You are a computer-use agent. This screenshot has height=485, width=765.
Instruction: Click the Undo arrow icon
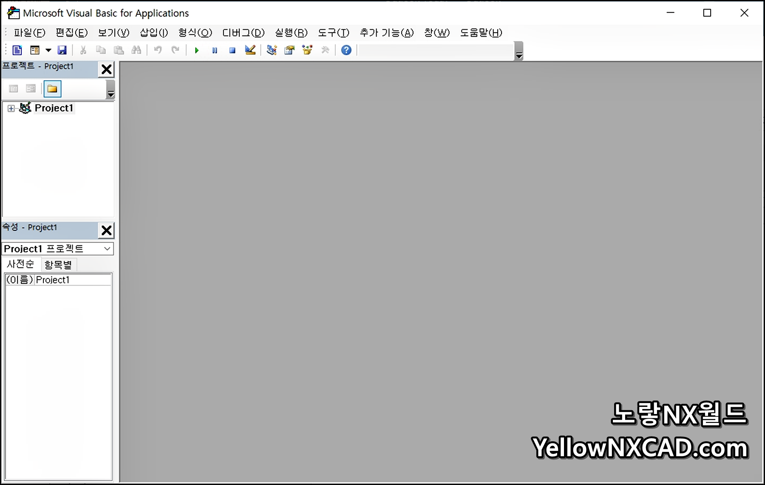(158, 50)
